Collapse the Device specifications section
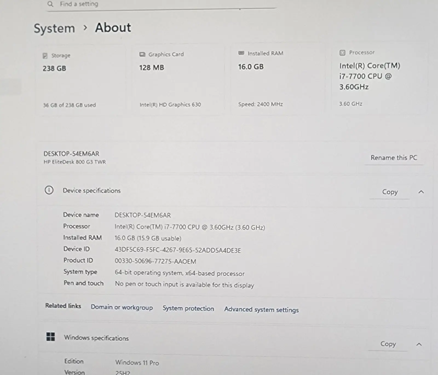 click(x=421, y=192)
